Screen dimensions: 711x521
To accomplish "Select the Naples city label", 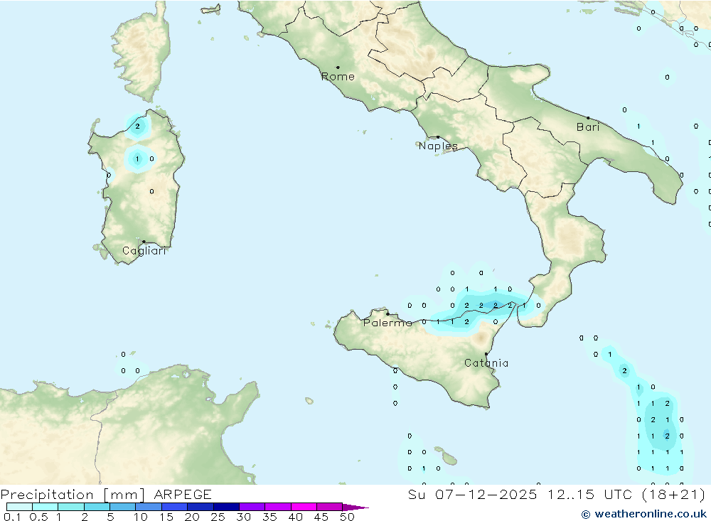I will coord(438,146).
